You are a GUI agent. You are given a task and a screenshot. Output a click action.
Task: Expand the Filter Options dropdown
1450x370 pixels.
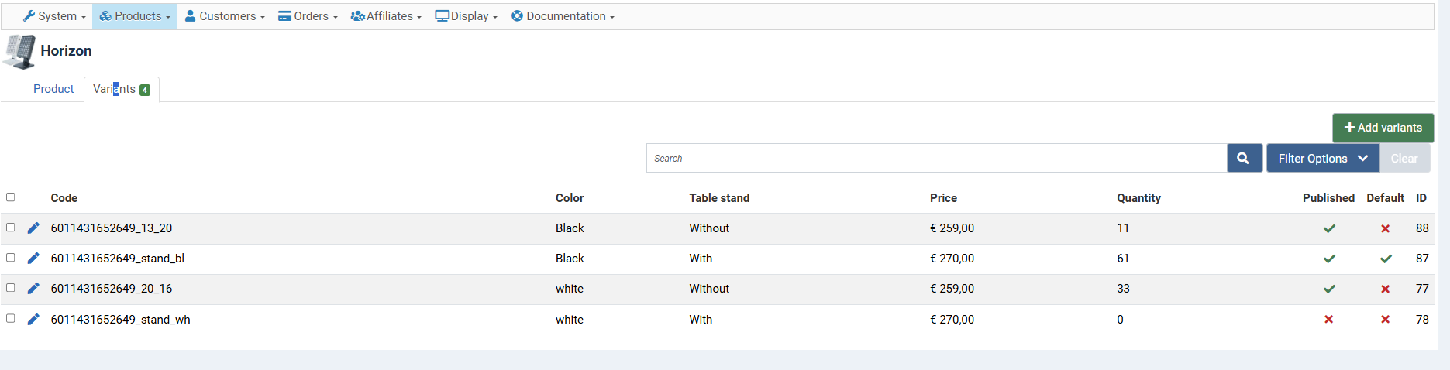[x=1322, y=158]
